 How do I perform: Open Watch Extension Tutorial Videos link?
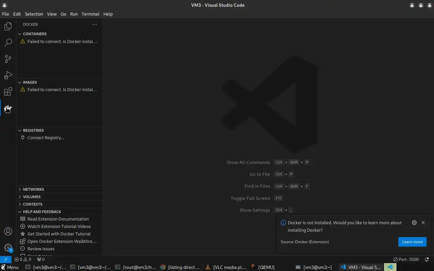click(x=59, y=226)
